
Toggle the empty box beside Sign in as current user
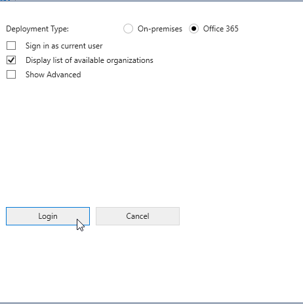click(11, 46)
